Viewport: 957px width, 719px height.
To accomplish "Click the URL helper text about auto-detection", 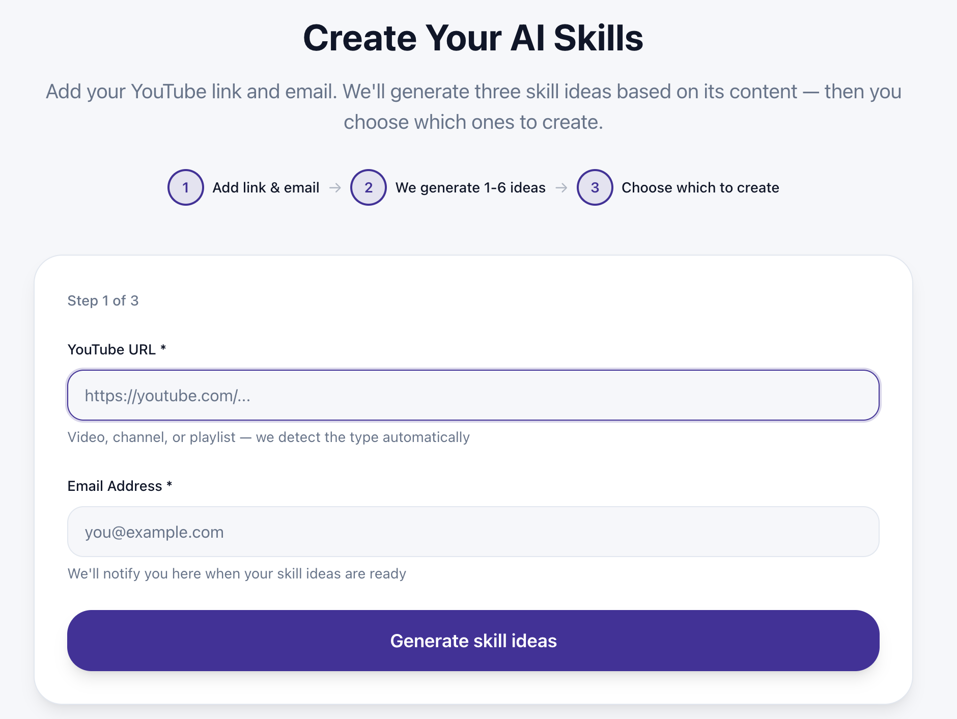I will (x=268, y=437).
